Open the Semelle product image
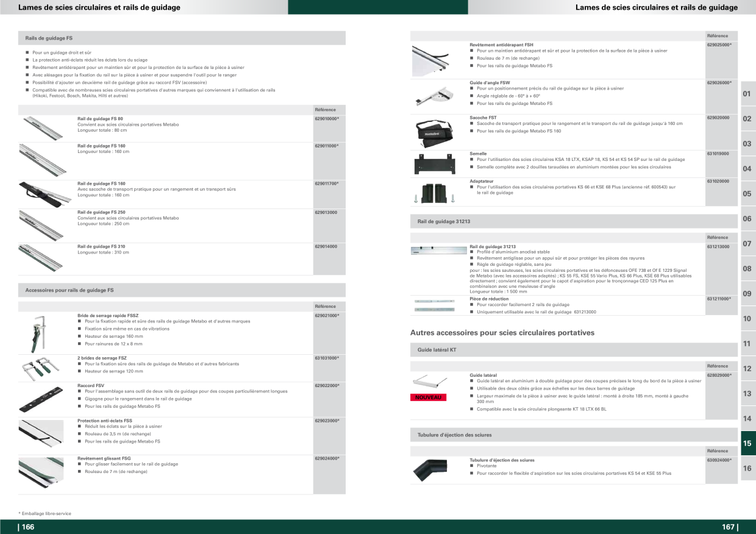 click(x=435, y=163)
